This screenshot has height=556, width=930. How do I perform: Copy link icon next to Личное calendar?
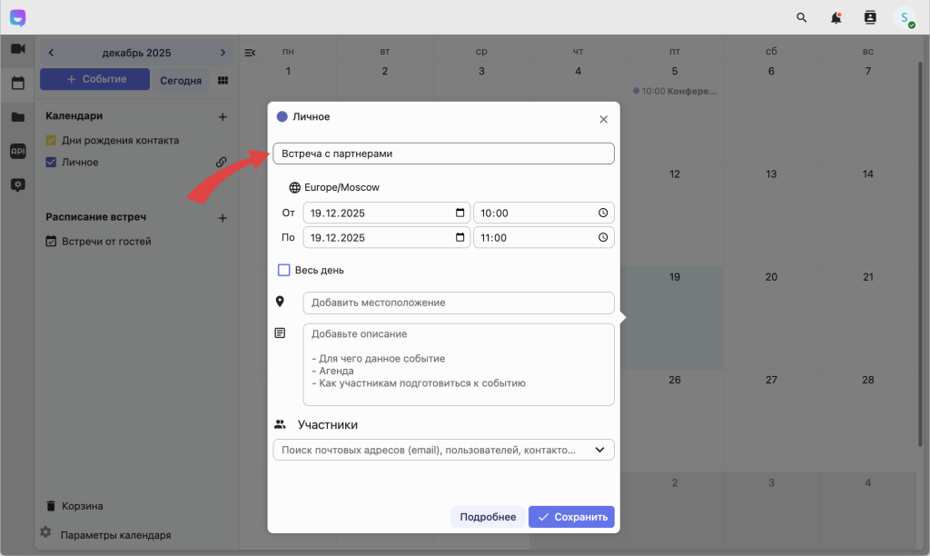pos(221,162)
